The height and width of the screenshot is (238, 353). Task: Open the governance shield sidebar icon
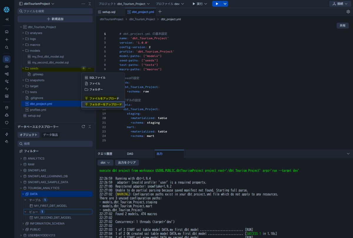click(x=6, y=122)
